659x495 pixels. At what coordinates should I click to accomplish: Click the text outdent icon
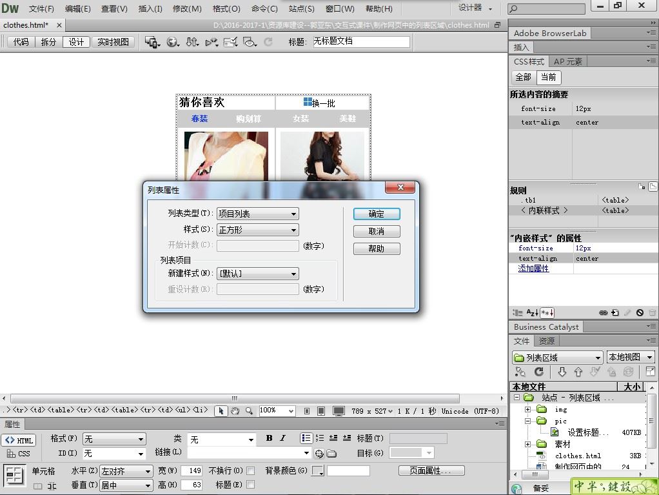[333, 438]
